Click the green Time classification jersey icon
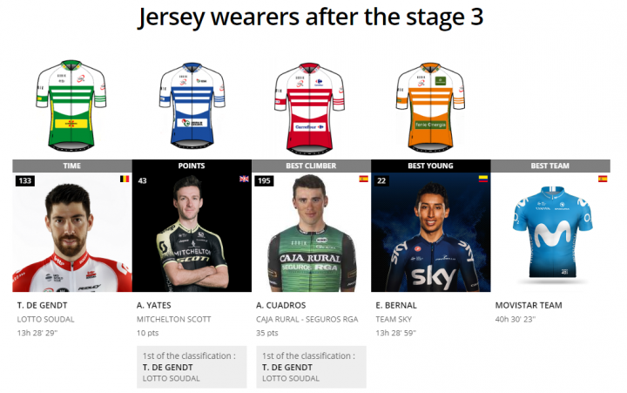Image resolution: width=627 pixels, height=393 pixels. point(71,105)
